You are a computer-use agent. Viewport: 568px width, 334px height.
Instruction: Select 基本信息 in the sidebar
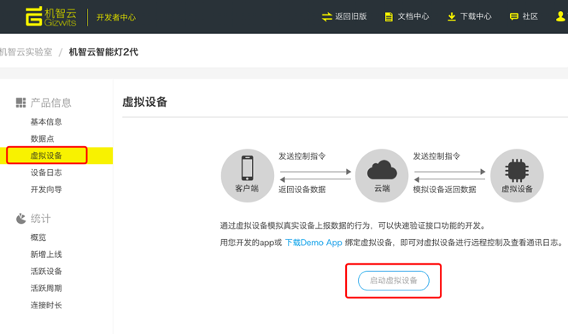(46, 122)
